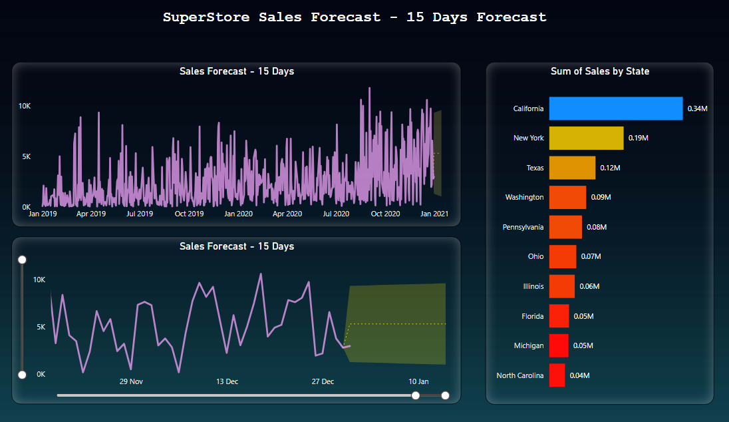Click the right handle of the date range slider
The width and height of the screenshot is (729, 422).
point(444,395)
